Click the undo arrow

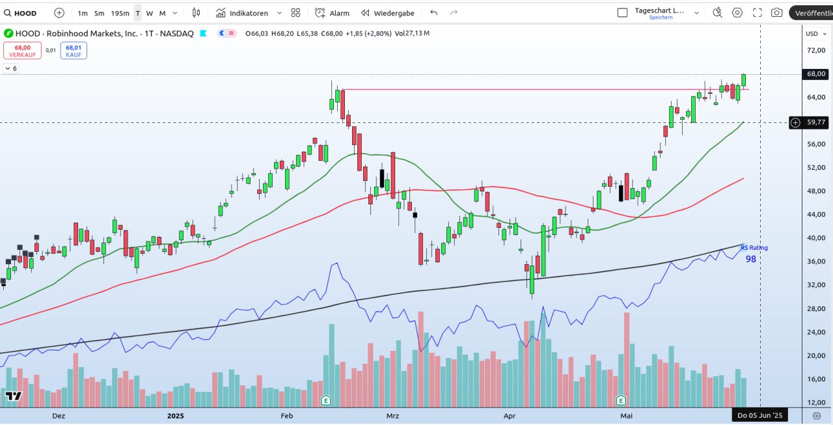[434, 13]
